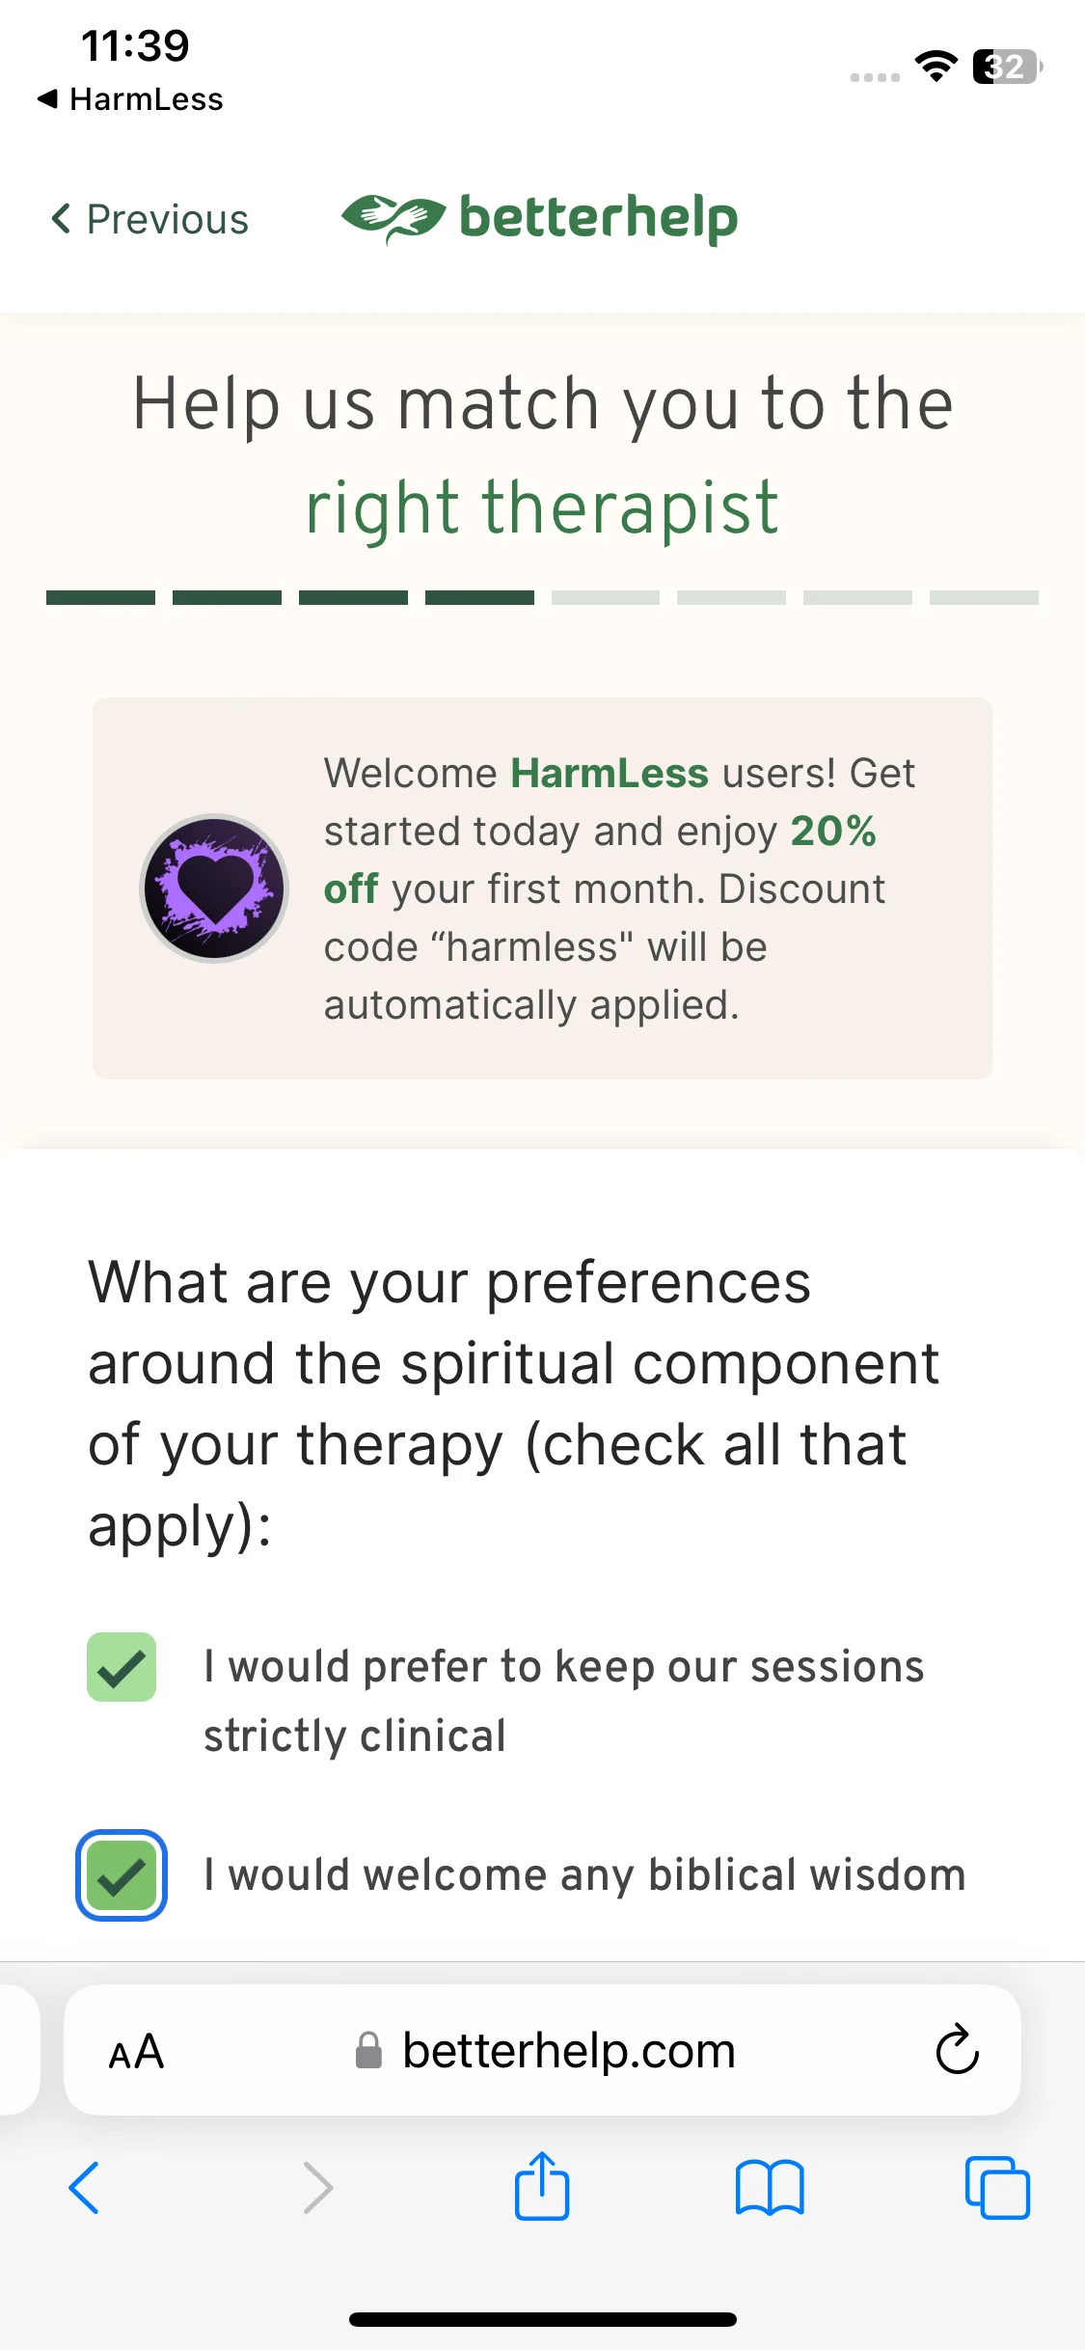Tap 'I would welcome any biblical wisdom' label
The height and width of the screenshot is (2350, 1085).
coord(584,1875)
